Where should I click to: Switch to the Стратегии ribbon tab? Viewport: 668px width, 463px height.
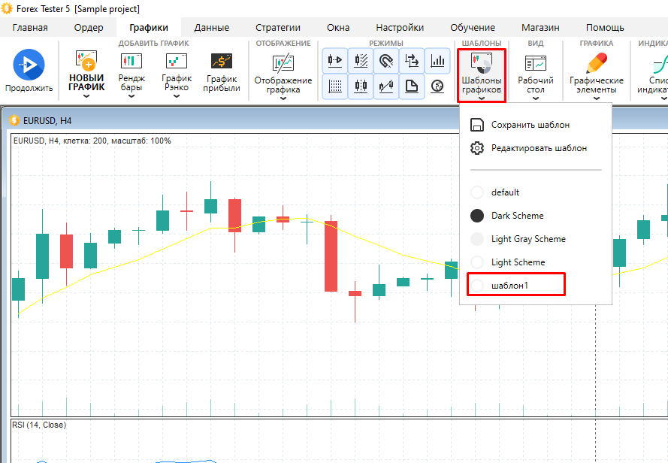pyautogui.click(x=277, y=28)
